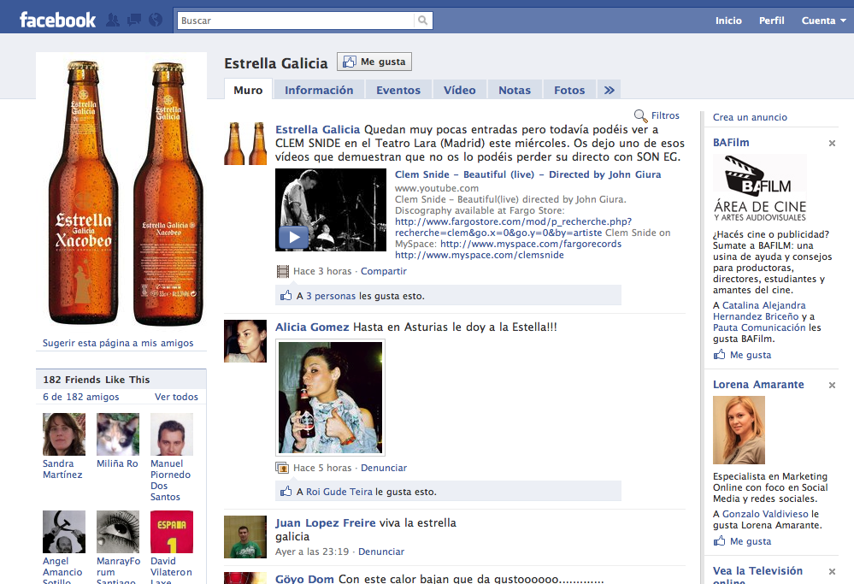
Task: Open messages icon in header
Action: click(134, 21)
